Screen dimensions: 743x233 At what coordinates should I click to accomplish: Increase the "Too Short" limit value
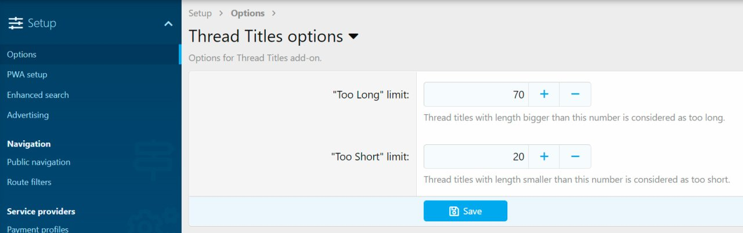pyautogui.click(x=544, y=156)
